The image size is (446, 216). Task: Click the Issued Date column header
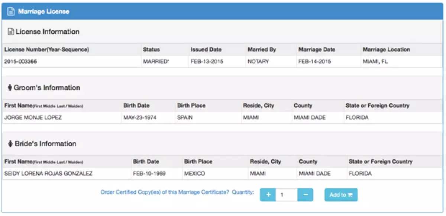pyautogui.click(x=206, y=50)
